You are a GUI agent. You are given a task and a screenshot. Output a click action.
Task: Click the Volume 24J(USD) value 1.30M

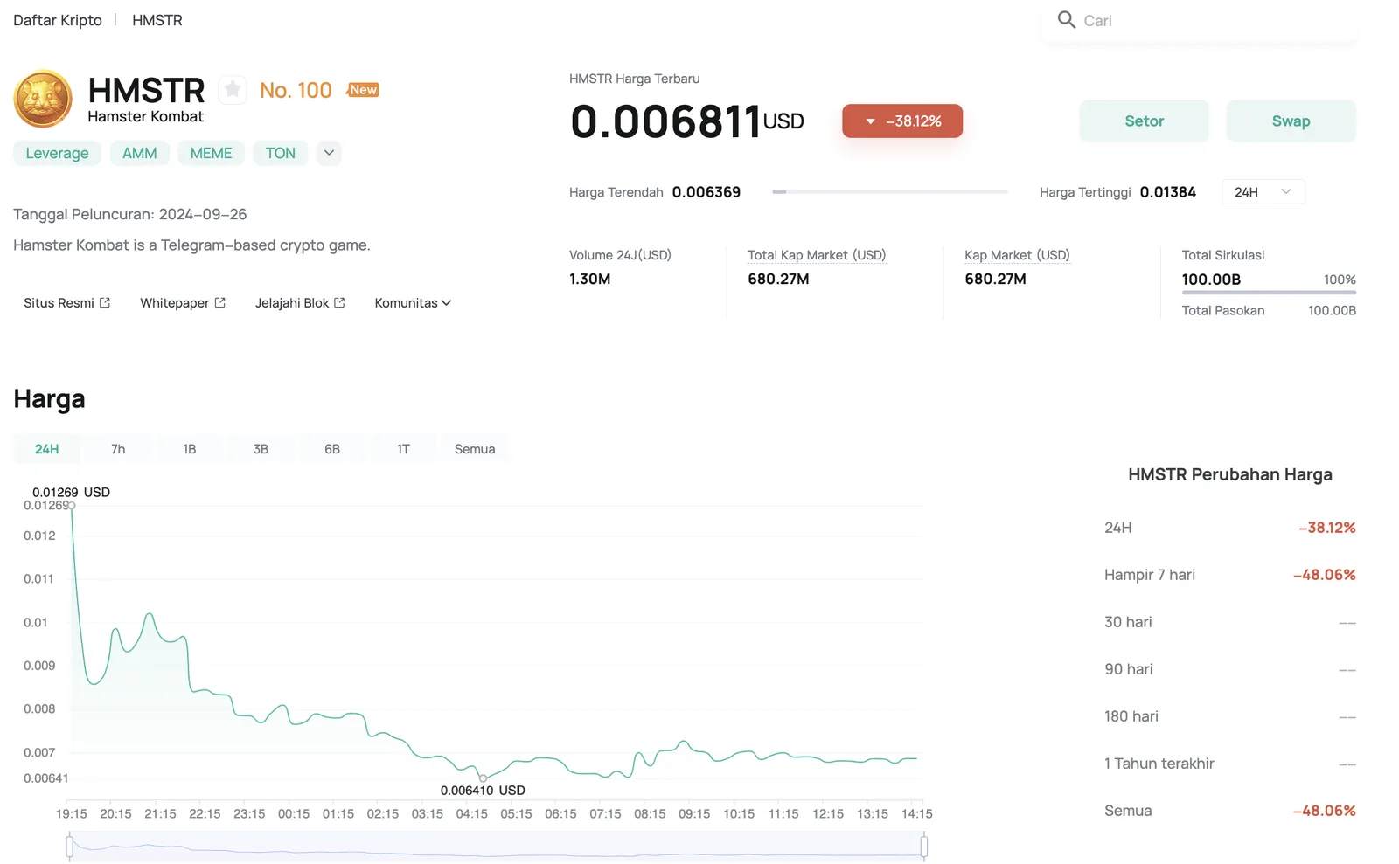click(590, 279)
